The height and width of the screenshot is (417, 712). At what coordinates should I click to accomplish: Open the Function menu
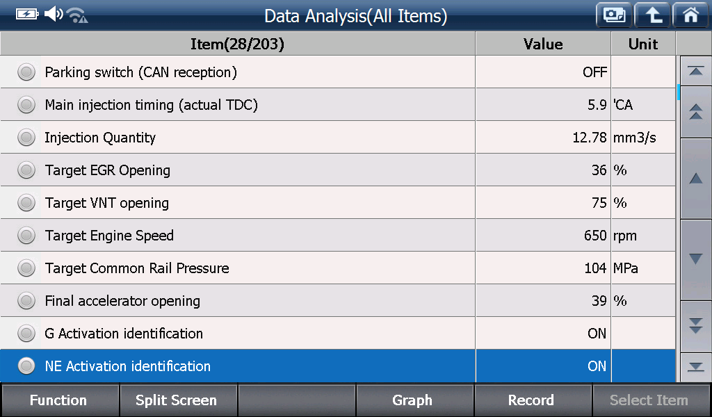60,400
